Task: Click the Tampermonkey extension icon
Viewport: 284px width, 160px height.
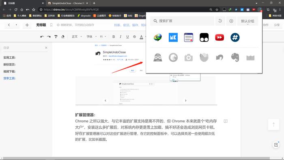Action: [x=204, y=37]
